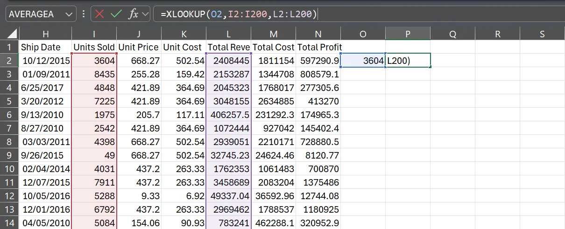Click the Total Profit header cell
Screen dimensions: 565x229
(x=318, y=47)
